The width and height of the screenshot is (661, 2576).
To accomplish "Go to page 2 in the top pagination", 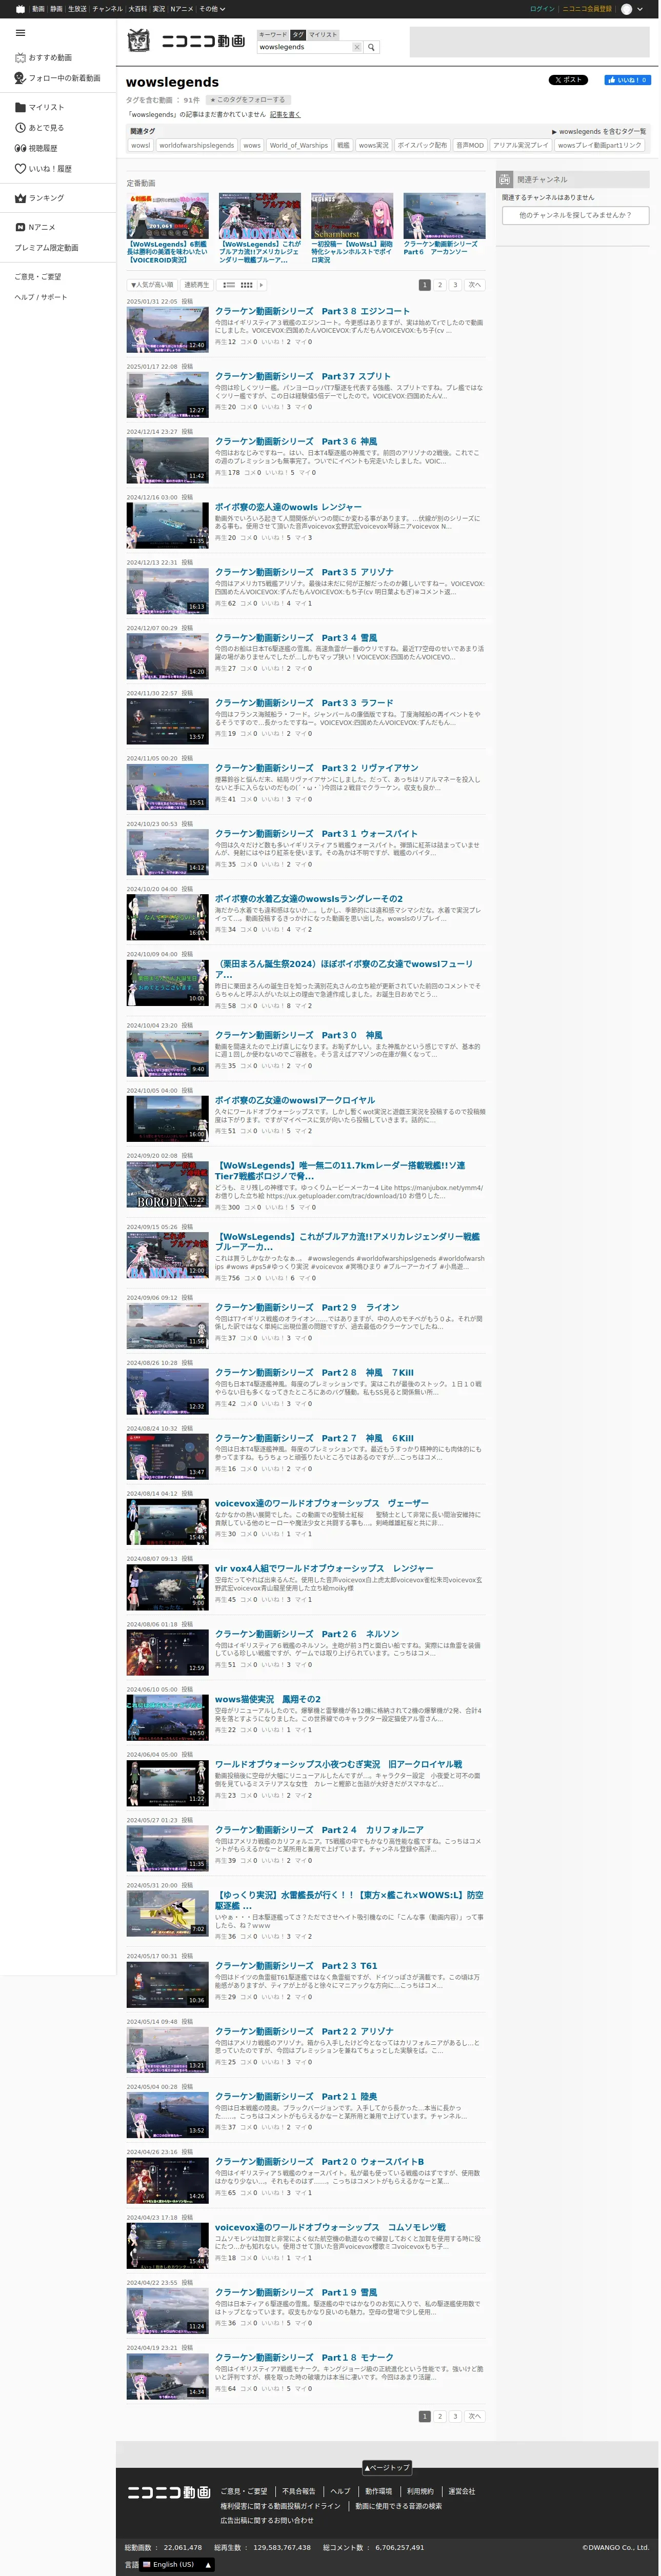I will (x=439, y=285).
